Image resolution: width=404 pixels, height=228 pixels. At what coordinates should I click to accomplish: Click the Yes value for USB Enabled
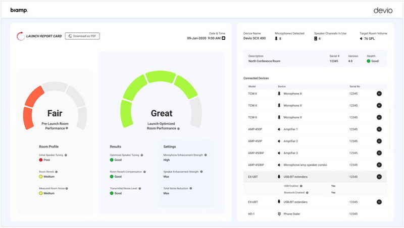333,186
